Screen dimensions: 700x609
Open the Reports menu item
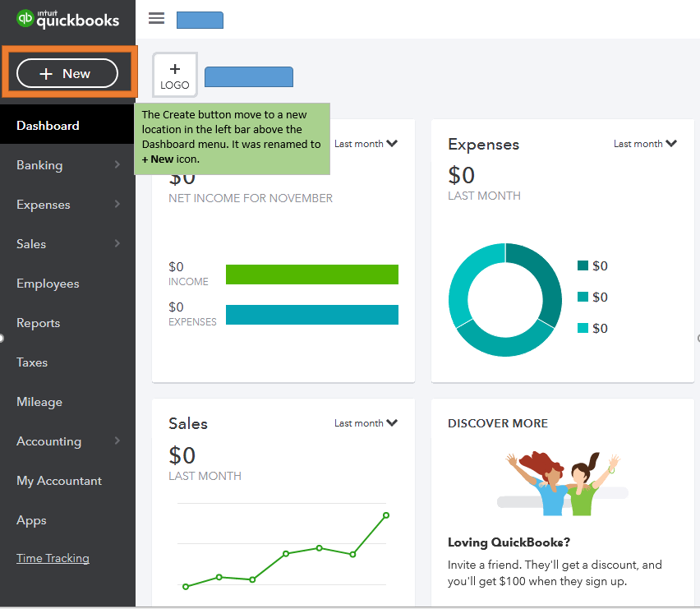38,323
